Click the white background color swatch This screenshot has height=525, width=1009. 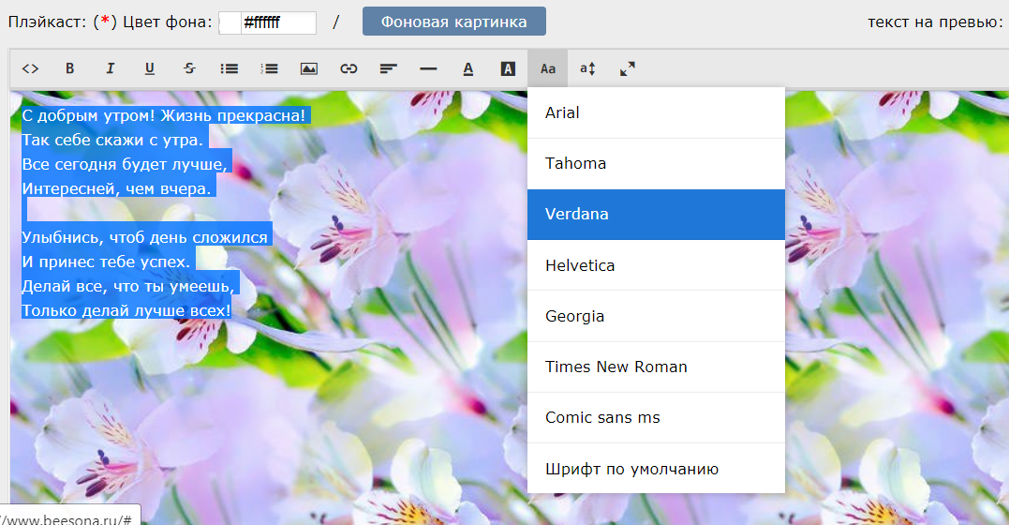[x=230, y=22]
